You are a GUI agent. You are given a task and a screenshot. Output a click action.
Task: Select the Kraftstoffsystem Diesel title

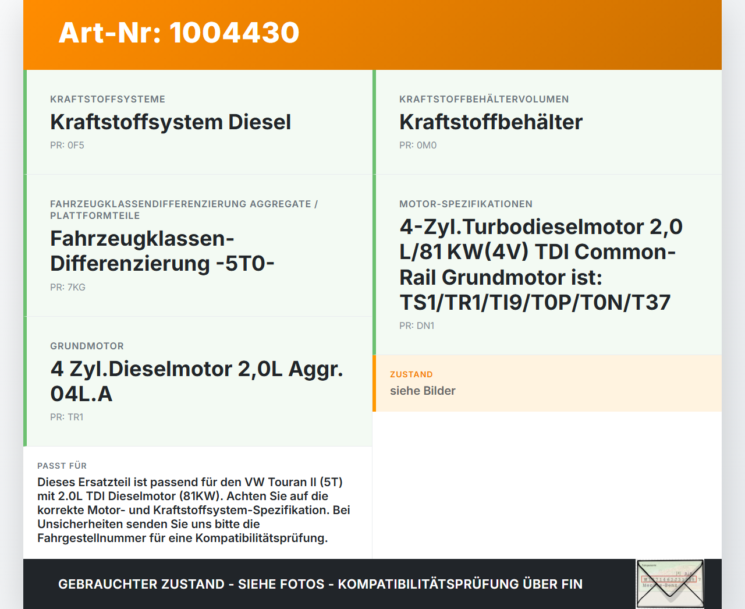171,122
